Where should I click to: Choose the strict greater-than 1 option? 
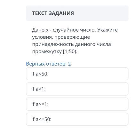point(77,89)
